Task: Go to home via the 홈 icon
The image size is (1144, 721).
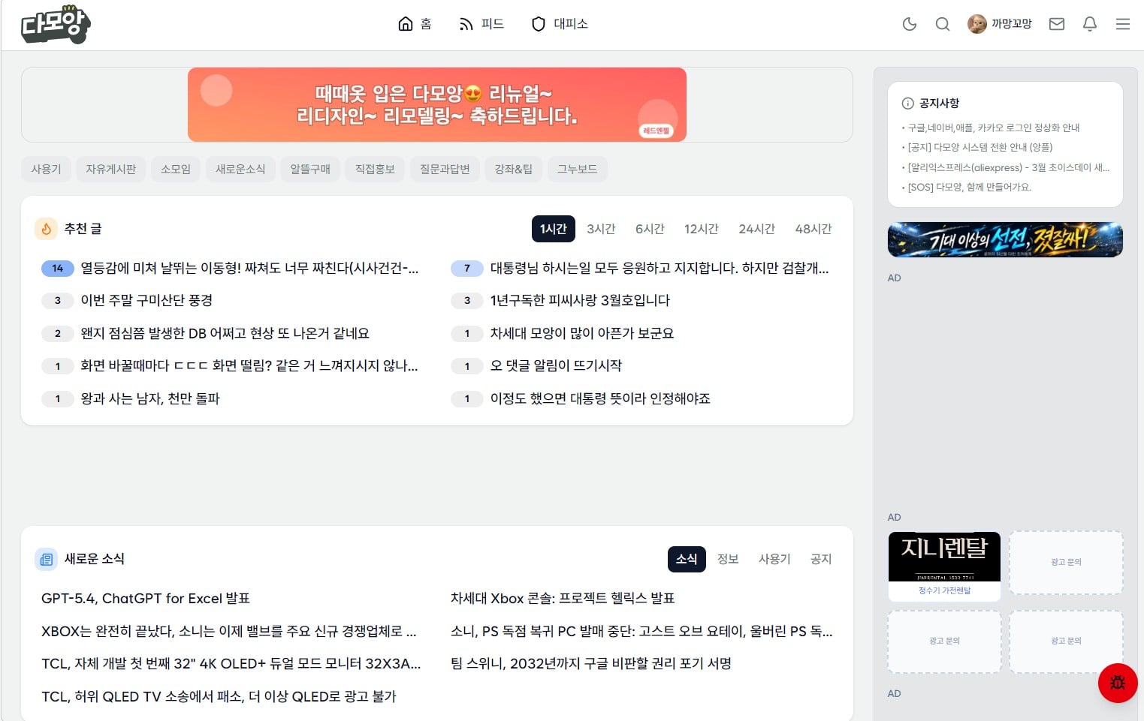Action: click(x=415, y=24)
